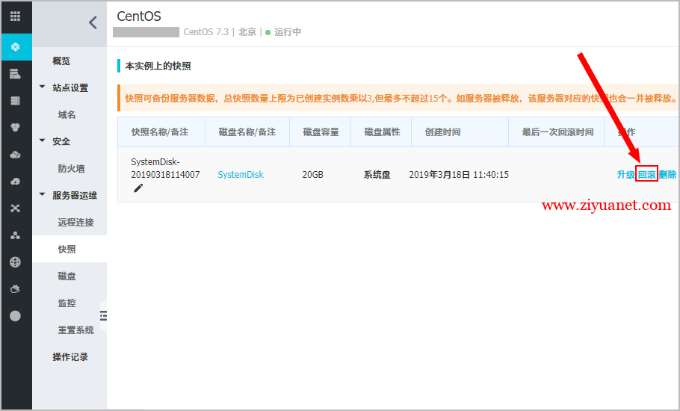680x411 pixels.
Task: Click the stacked database disks sidebar icon
Action: pos(15,101)
